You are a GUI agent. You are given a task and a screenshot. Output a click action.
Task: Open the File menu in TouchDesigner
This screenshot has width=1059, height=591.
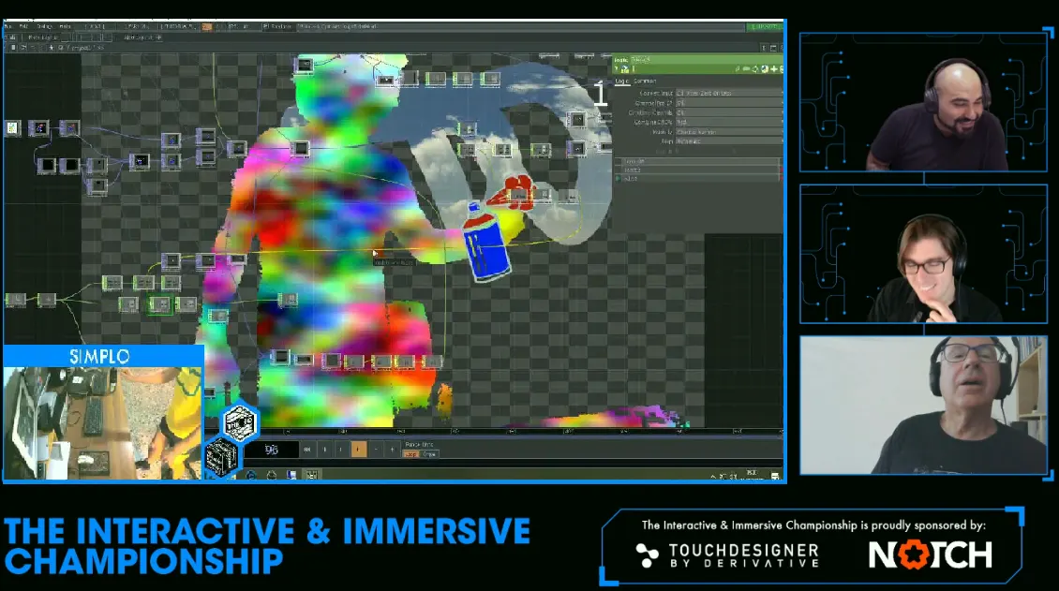click(x=8, y=26)
